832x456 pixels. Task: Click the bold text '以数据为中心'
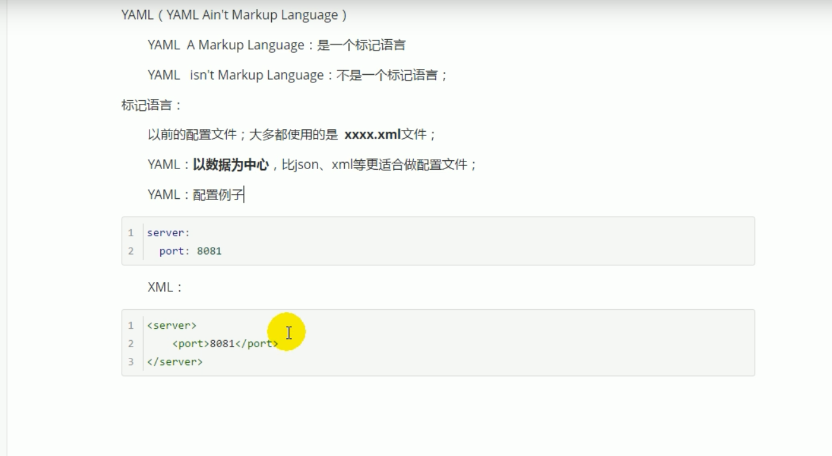click(231, 165)
